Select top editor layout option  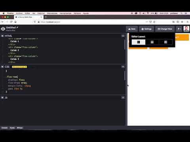pyautogui.click(x=152, y=42)
